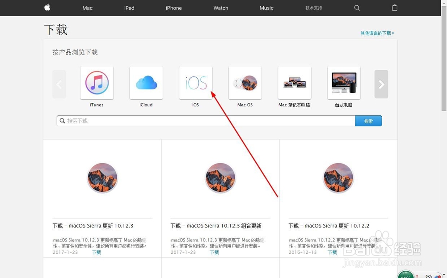The image size is (447, 278).
Task: Select the iOS product icon
Action: tap(196, 83)
